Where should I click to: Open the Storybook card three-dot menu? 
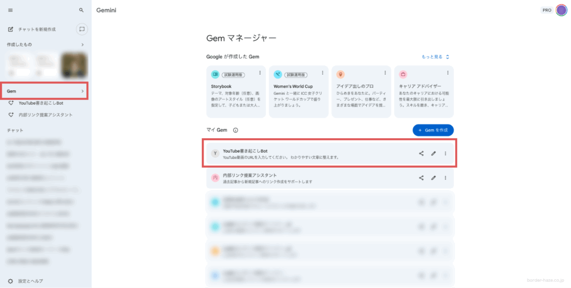click(260, 73)
